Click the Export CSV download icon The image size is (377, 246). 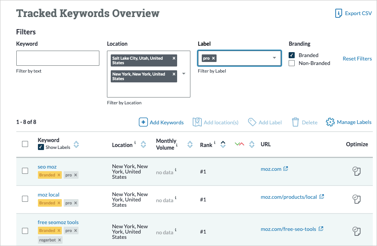point(338,13)
